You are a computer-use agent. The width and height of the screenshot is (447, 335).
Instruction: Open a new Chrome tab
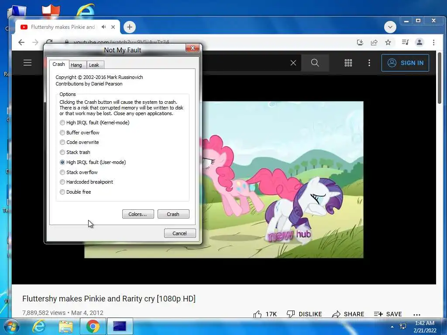129,27
